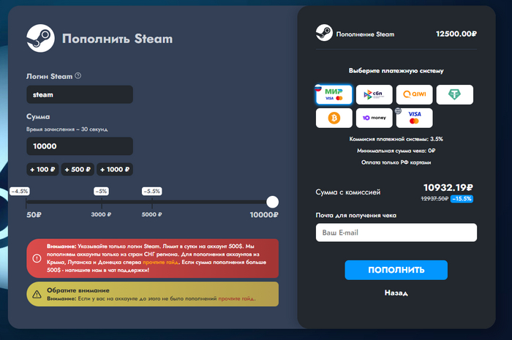Click the 12500.00₽ amount in the header
Viewport: 512px width, 340px height.
tap(456, 34)
